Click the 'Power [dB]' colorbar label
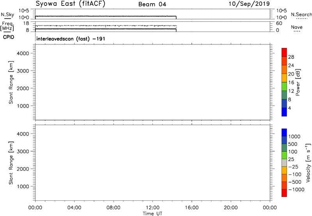The image size is (312, 216). pos(298,82)
